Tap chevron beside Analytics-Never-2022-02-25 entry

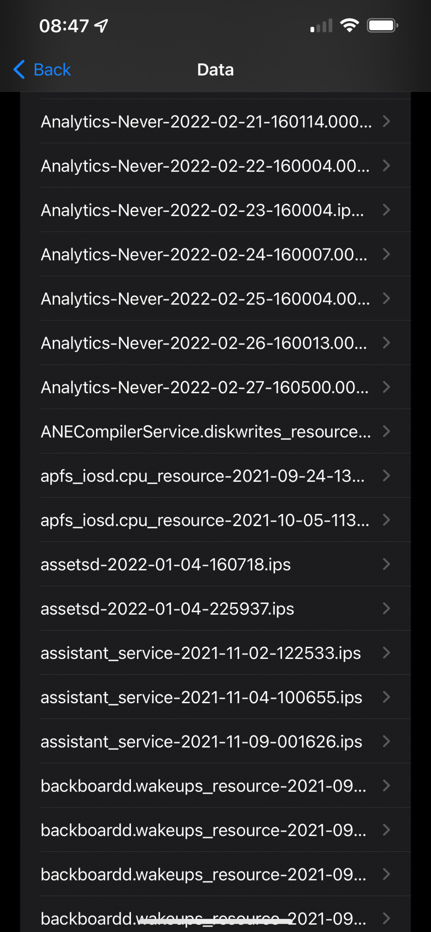point(386,298)
